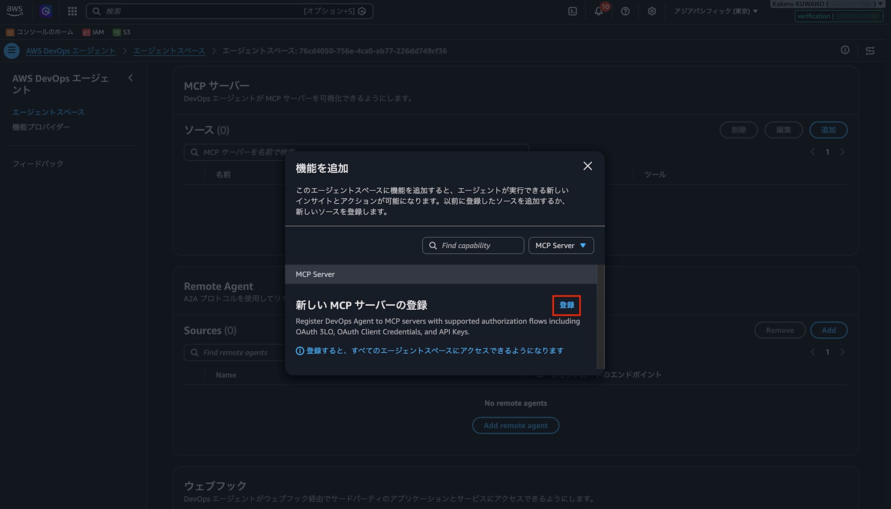Screen dimensions: 891x509
Task: Open the region selector アジアパシフィック (東京)
Action: 715,11
